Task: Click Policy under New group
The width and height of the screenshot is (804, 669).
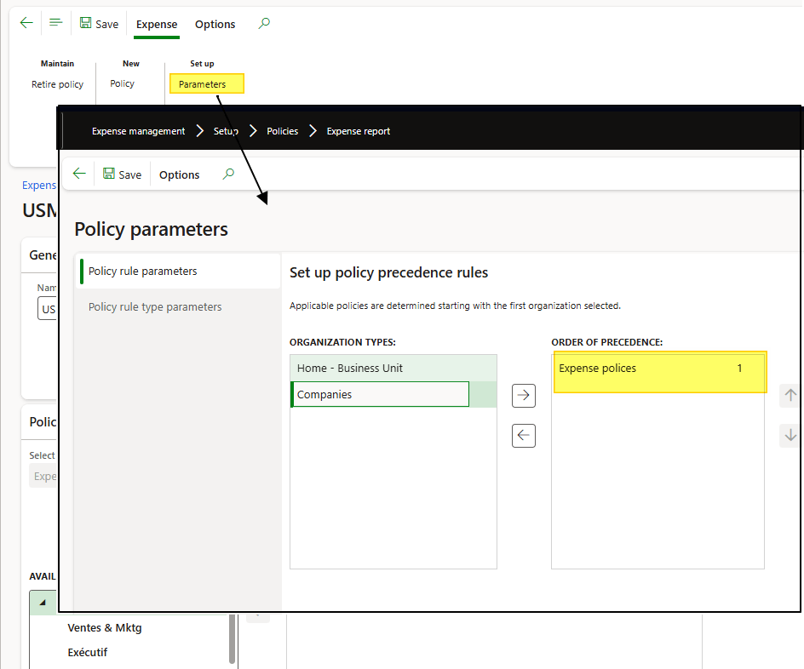Action: pos(123,83)
